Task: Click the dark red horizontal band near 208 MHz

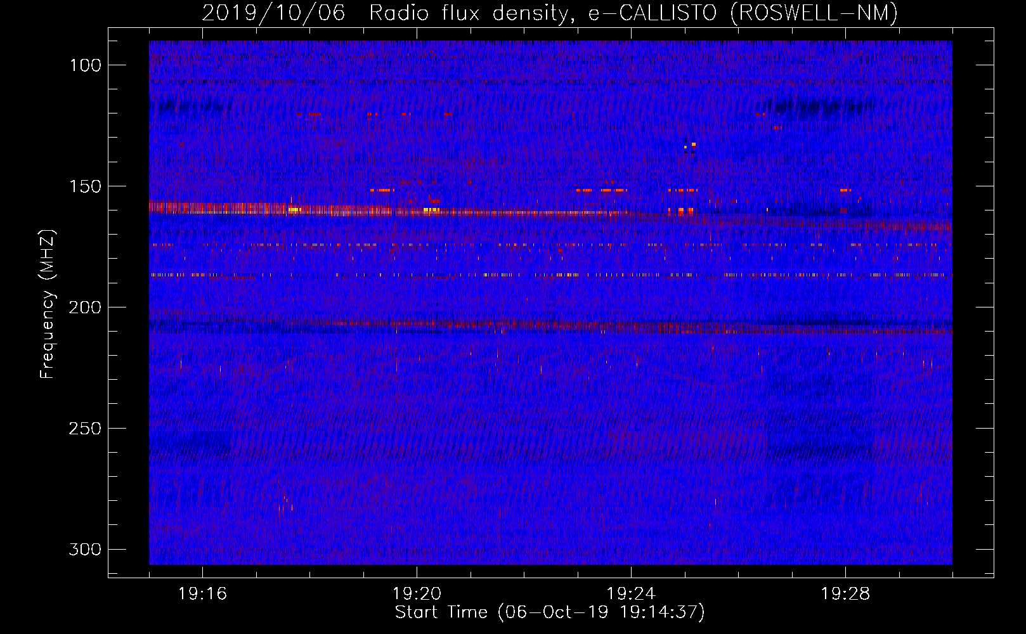Action: point(550,326)
